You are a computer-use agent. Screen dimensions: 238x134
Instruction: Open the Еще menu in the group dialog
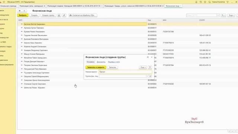click(x=143, y=67)
